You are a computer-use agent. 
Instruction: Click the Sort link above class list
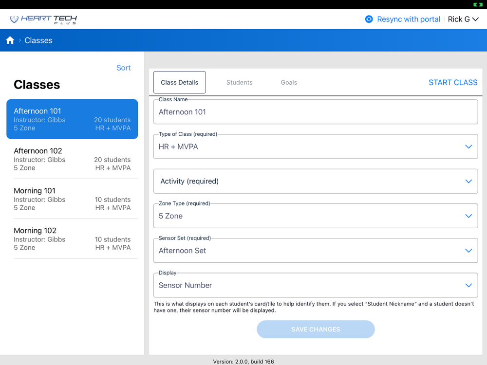click(x=123, y=68)
